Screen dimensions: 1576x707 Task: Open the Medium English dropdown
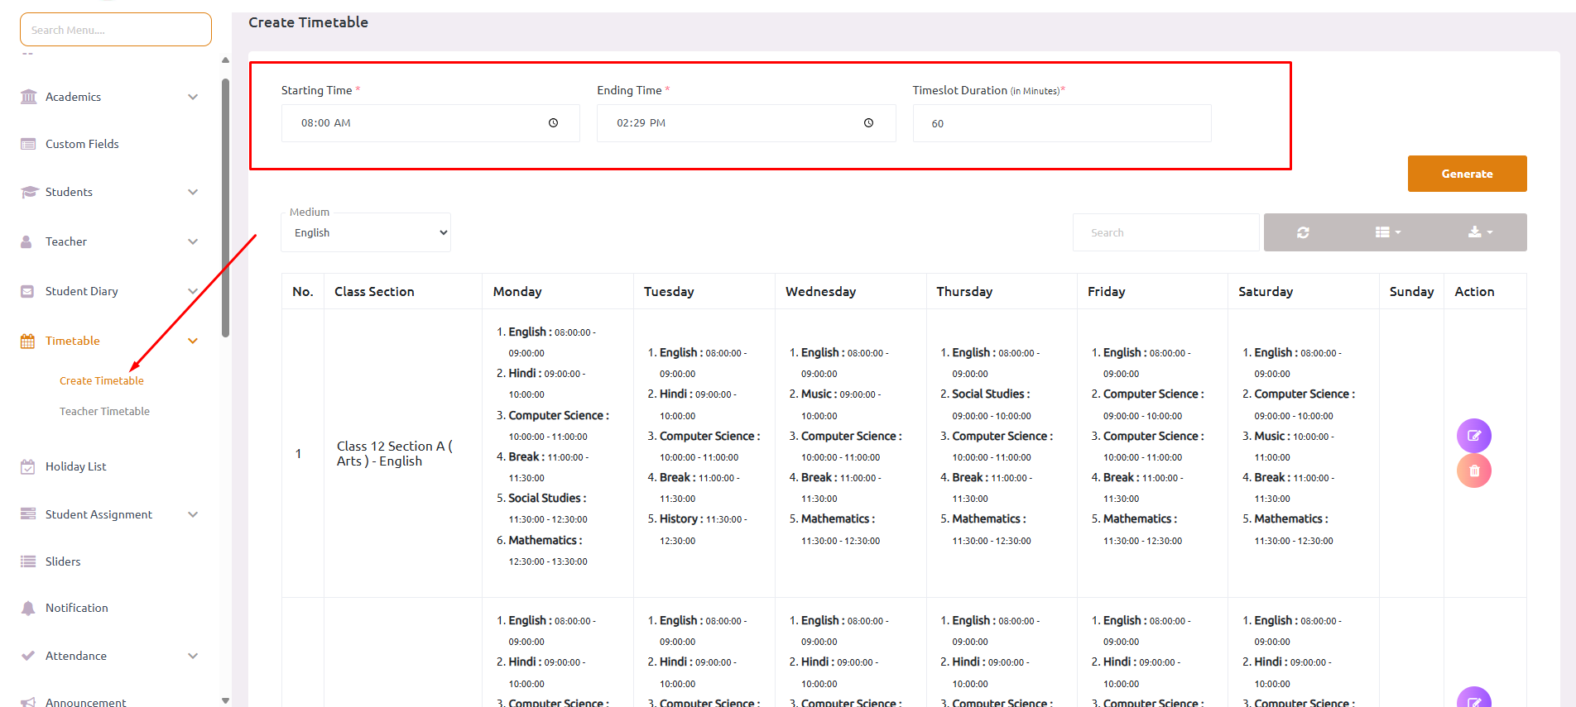(x=366, y=233)
